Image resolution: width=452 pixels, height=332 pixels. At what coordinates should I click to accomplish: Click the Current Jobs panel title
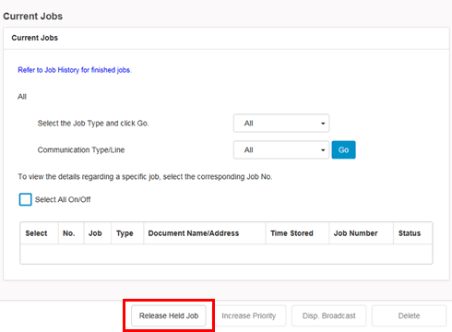pos(35,38)
